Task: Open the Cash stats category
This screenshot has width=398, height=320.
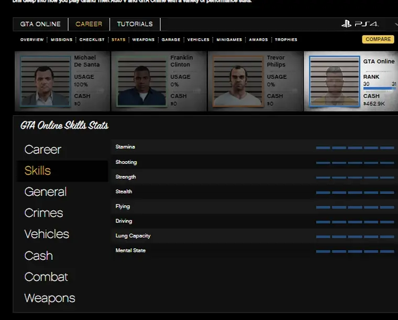Action: [x=38, y=256]
